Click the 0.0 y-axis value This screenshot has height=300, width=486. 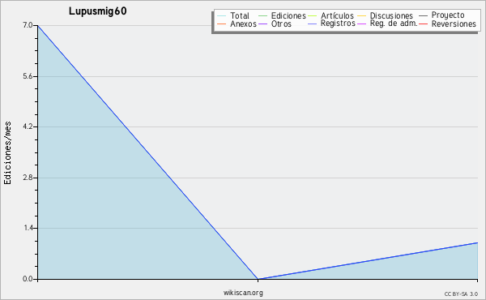click(28, 279)
